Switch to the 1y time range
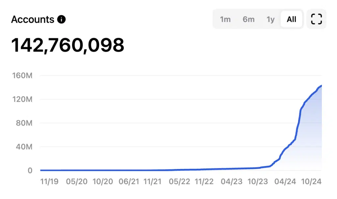Image resolution: width=337 pixels, height=199 pixels. click(271, 19)
